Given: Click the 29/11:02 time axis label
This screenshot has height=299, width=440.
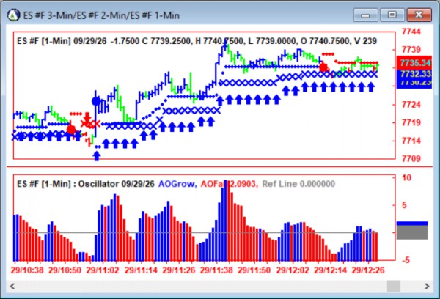Looking at the screenshot, I should (103, 270).
